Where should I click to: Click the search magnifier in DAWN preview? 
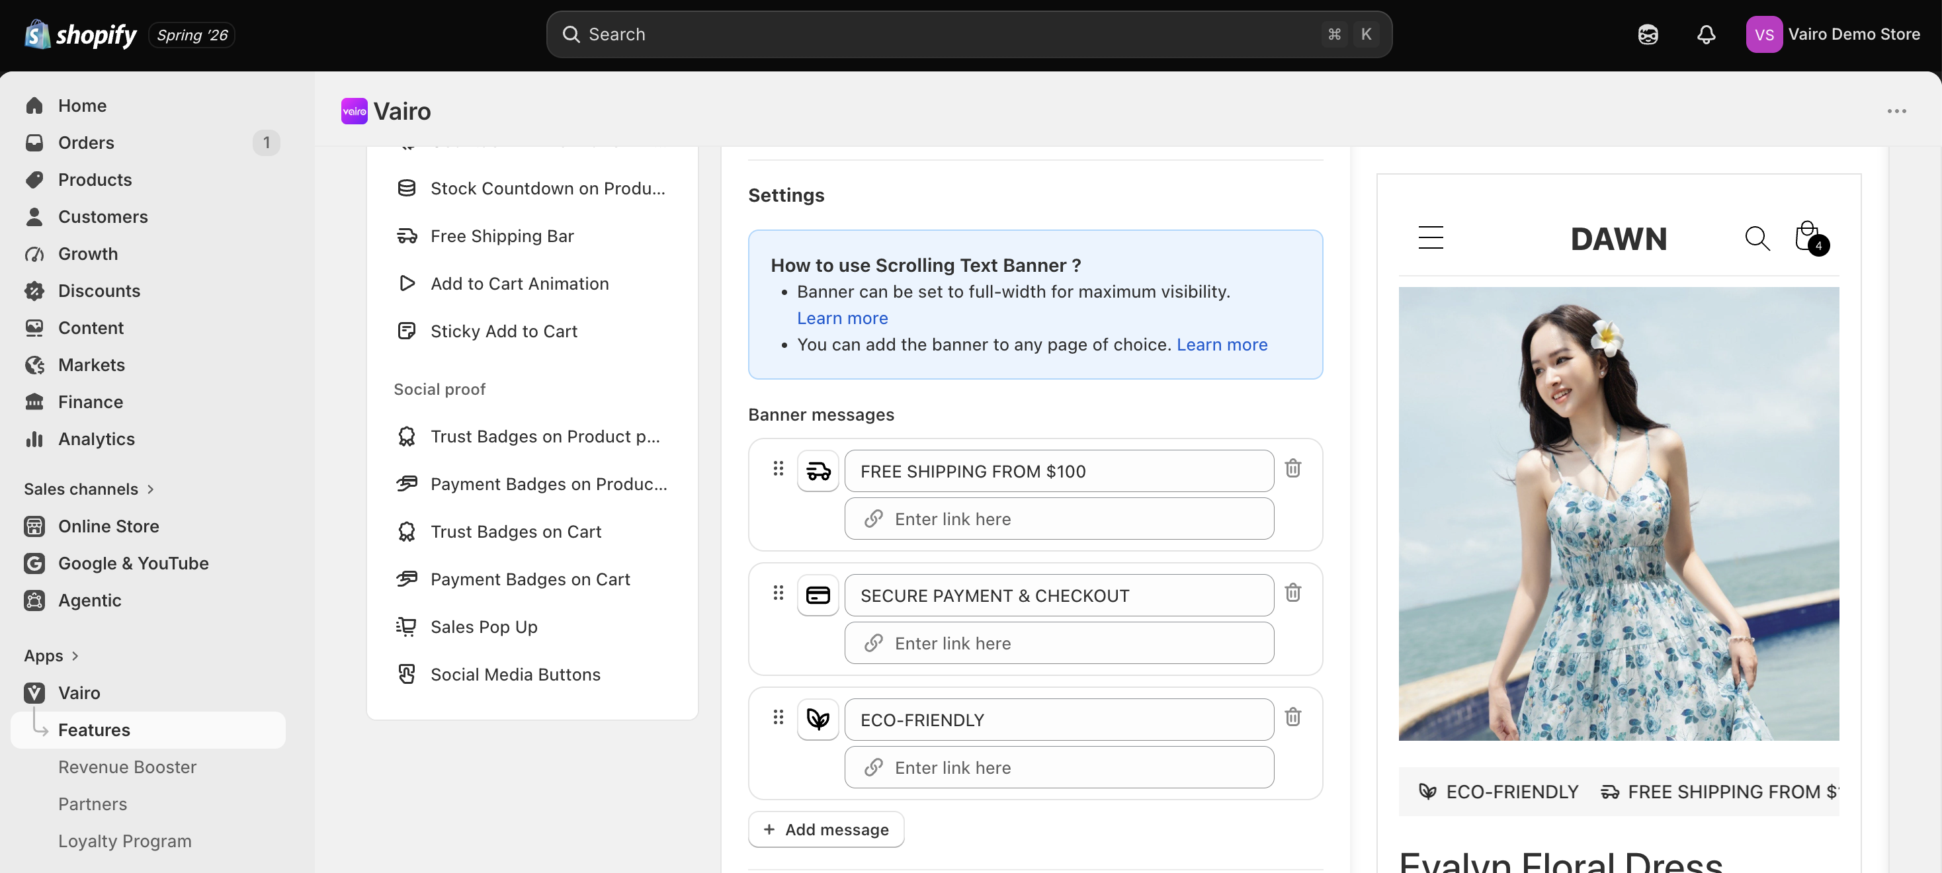tap(1757, 238)
